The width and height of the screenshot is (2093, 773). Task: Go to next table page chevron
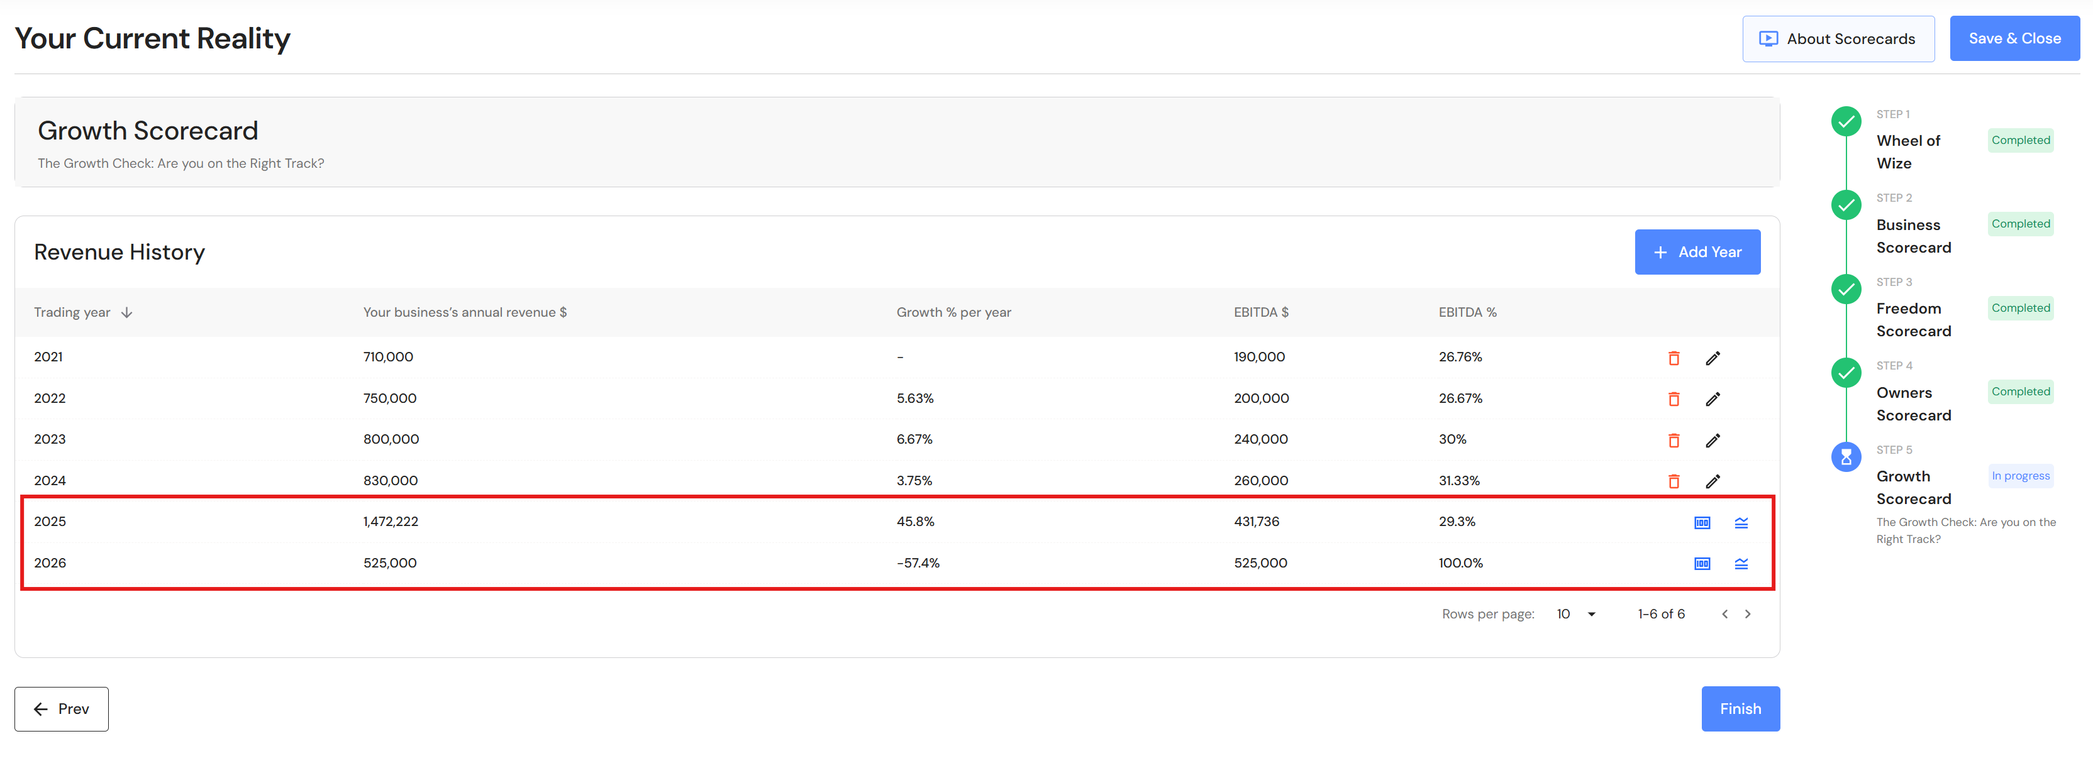[1748, 614]
